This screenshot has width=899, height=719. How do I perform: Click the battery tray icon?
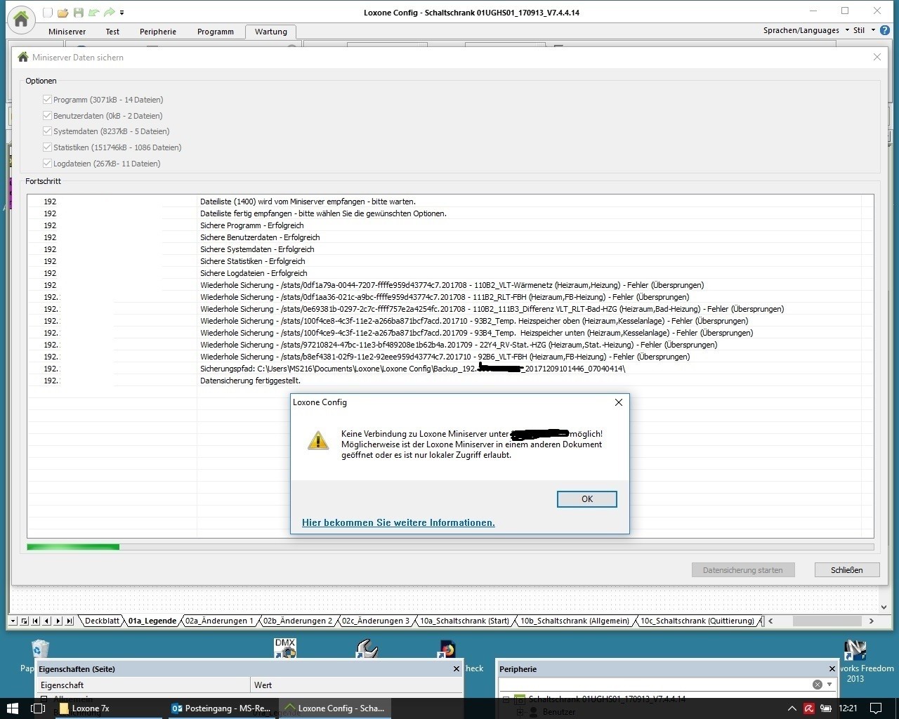tap(826, 708)
